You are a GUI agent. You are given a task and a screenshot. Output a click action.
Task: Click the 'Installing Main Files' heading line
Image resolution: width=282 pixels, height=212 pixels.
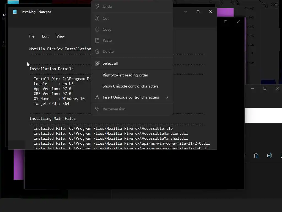53,119
